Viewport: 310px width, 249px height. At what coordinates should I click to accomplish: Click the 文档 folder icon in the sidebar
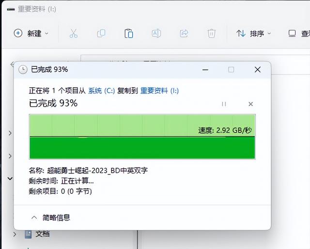click(28, 234)
